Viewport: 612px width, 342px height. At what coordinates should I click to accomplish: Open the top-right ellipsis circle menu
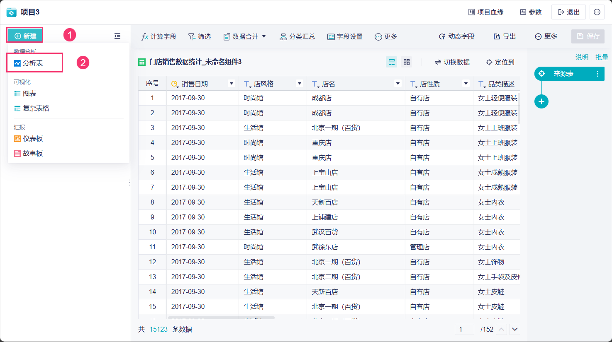click(597, 12)
